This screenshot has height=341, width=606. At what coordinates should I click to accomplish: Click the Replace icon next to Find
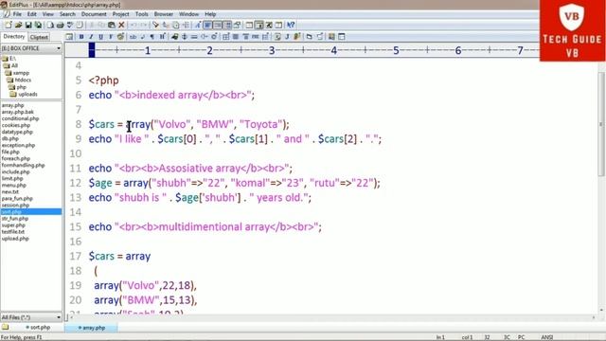[x=166, y=26]
